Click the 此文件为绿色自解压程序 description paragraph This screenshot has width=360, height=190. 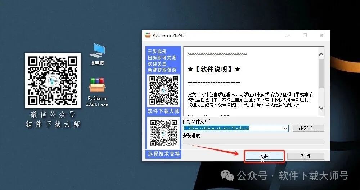click(250, 100)
